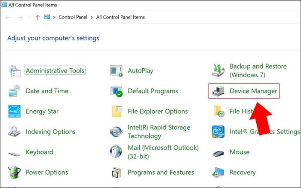
Task: Expand the recent locations dropdown arrow
Action: click(29, 17)
